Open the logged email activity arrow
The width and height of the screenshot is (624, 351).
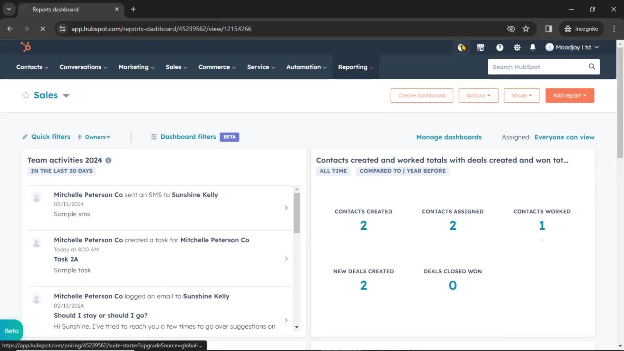click(286, 320)
